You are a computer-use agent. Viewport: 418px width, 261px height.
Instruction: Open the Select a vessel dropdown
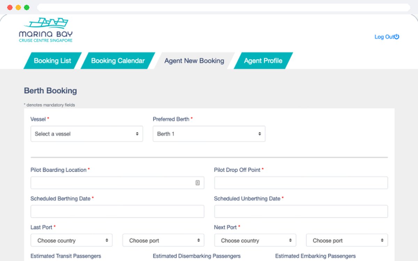point(87,134)
